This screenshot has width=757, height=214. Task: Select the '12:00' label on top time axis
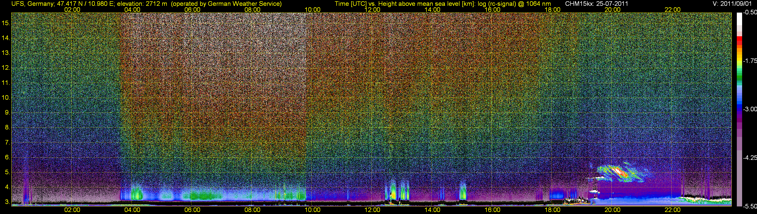372,10
